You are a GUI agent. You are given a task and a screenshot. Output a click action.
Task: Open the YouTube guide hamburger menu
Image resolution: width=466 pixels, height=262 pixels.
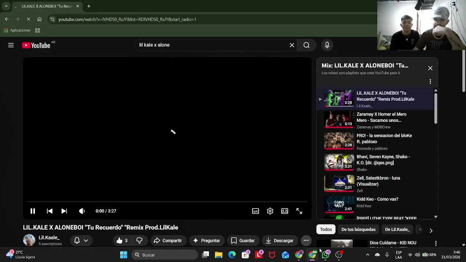click(11, 45)
